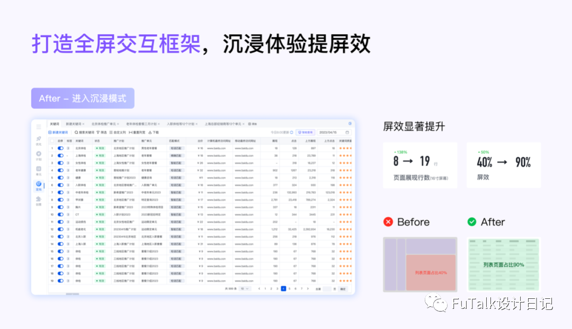Open the page size dropdown showing 10

[244, 289]
